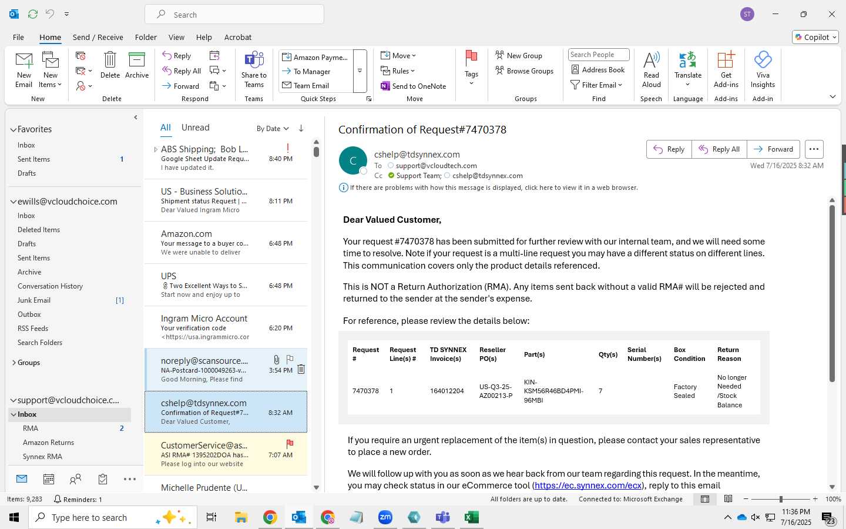Switch to People view icon
846x529 pixels.
tap(75, 479)
